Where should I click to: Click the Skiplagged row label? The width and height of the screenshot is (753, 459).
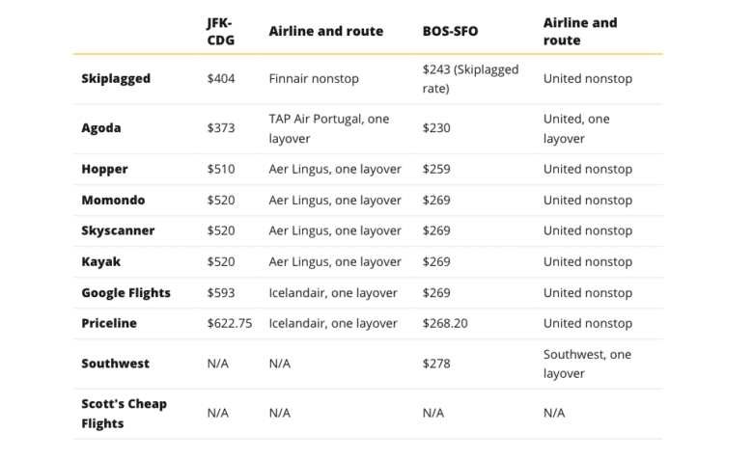[116, 79]
